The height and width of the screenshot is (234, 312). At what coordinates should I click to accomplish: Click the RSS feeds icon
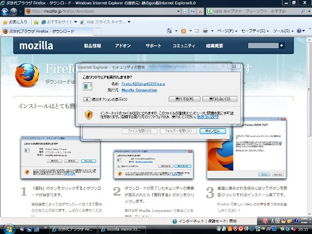pos(183,31)
